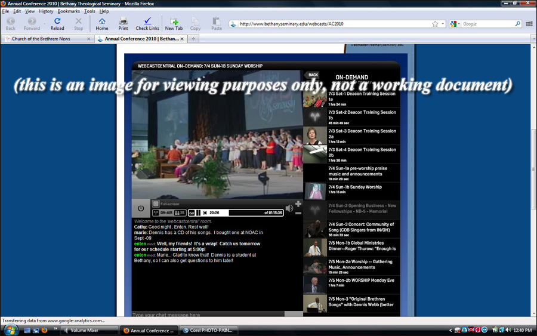The width and height of the screenshot is (537, 336).
Task: Click the 7/5 Mon-1b Global Ministries thumbnail
Action: point(315,248)
